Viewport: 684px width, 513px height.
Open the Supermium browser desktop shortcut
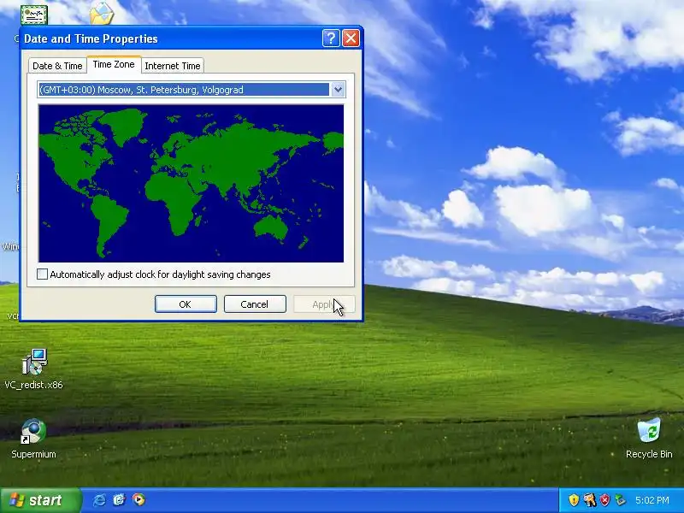pyautogui.click(x=33, y=439)
